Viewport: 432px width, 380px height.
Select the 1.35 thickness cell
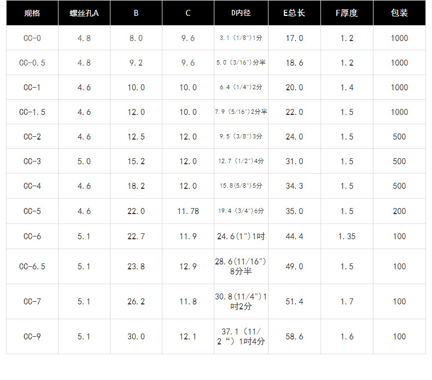pos(347,237)
